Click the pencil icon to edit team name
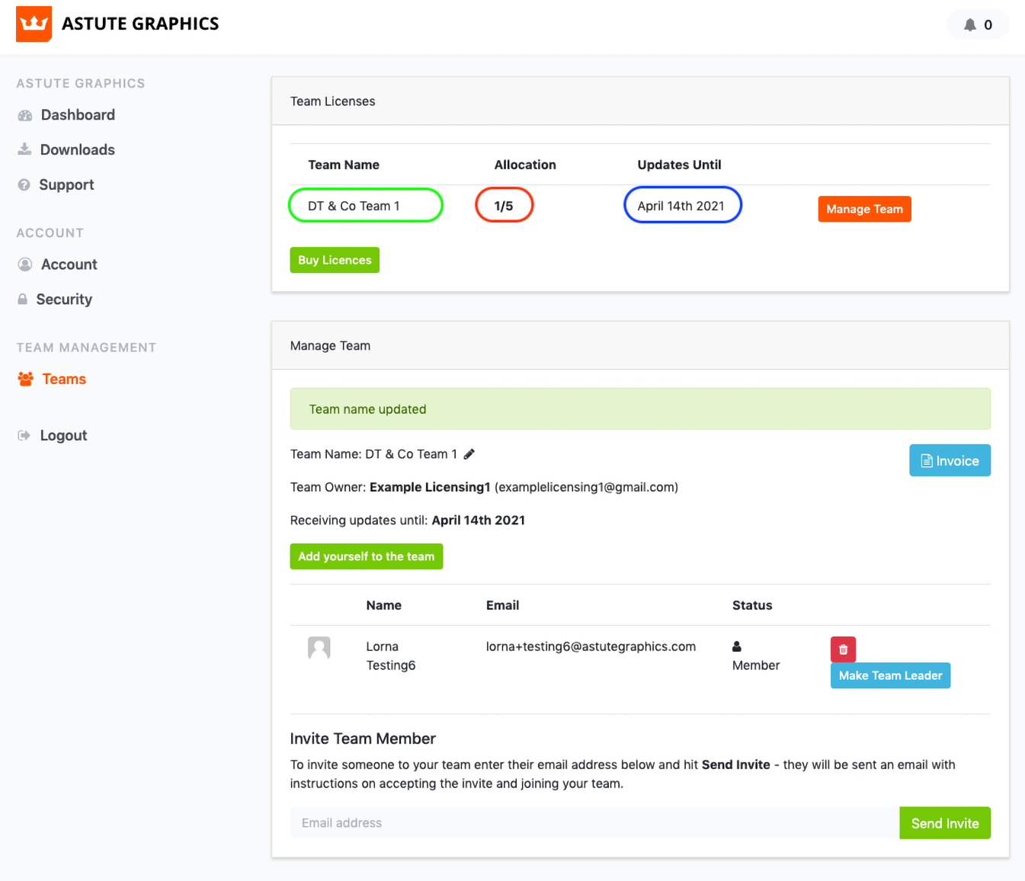1025x881 pixels. pos(469,454)
